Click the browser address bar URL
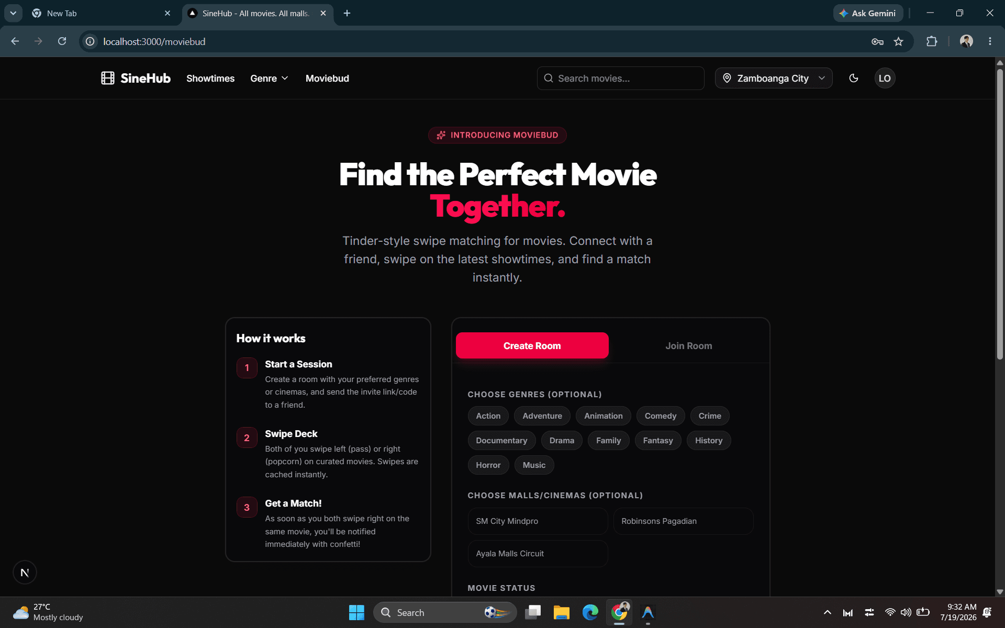This screenshot has height=628, width=1005. click(154, 41)
